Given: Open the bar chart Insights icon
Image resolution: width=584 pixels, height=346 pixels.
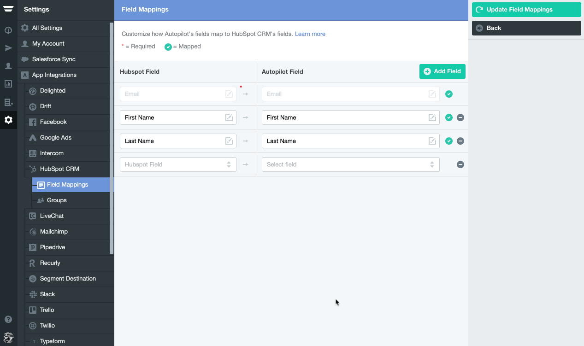Looking at the screenshot, I should click(x=8, y=84).
